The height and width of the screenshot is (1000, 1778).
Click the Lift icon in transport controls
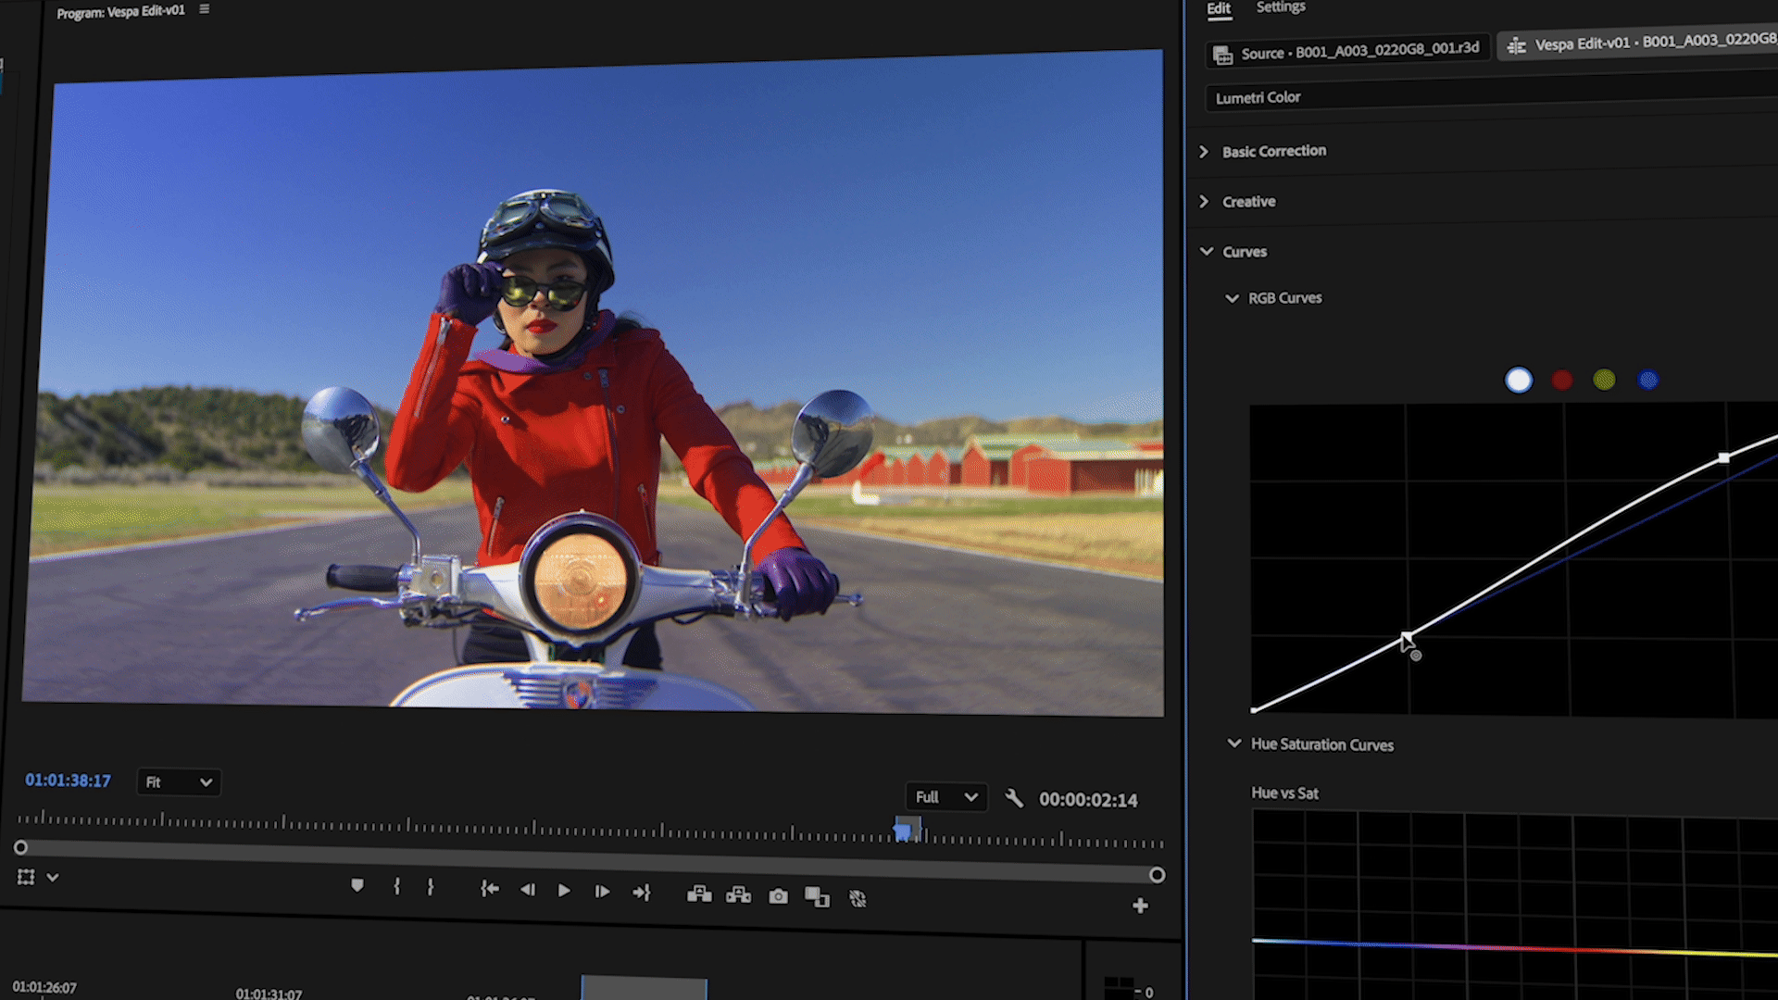point(700,894)
